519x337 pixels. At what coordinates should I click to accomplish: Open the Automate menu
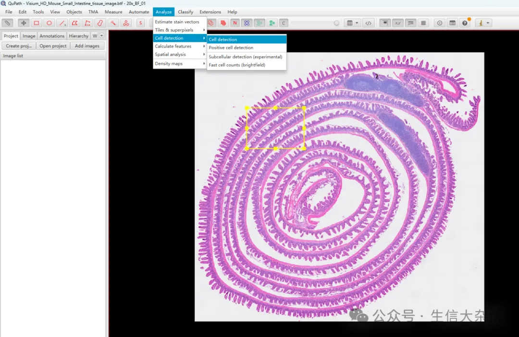point(139,12)
